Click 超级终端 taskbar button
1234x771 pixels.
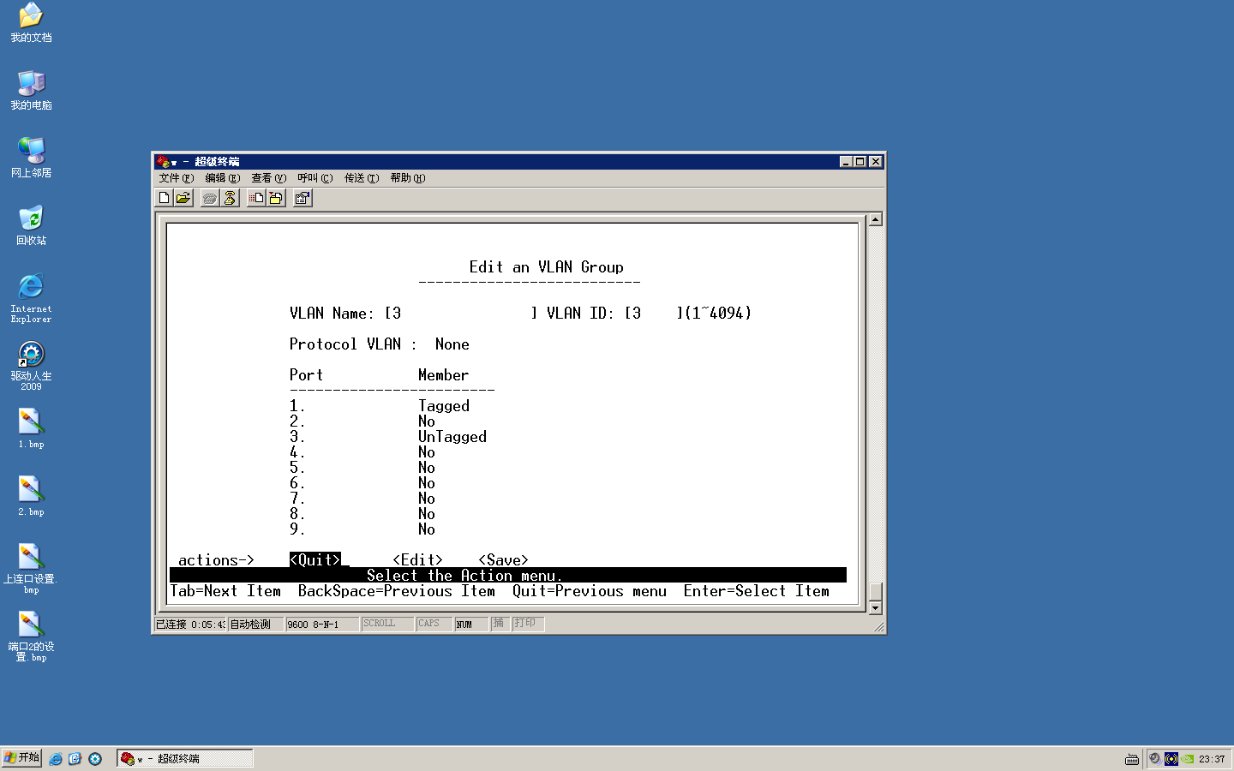[185, 758]
